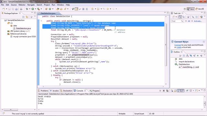Image resolution: width=207 pixels, height=116 pixels.
Task: Click the Search flashlight toolbar icon
Action: point(65,9)
